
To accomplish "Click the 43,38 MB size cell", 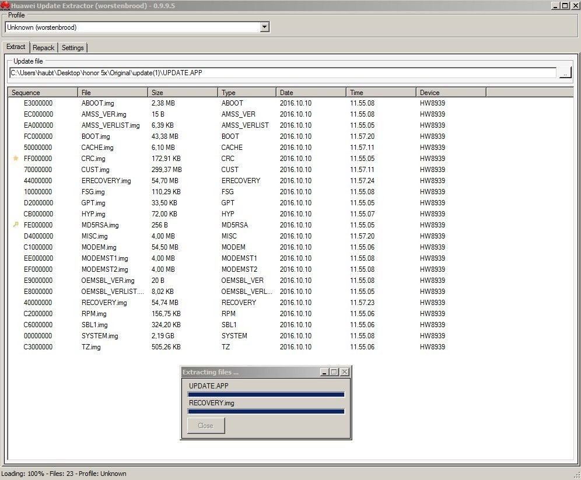I will click(165, 136).
